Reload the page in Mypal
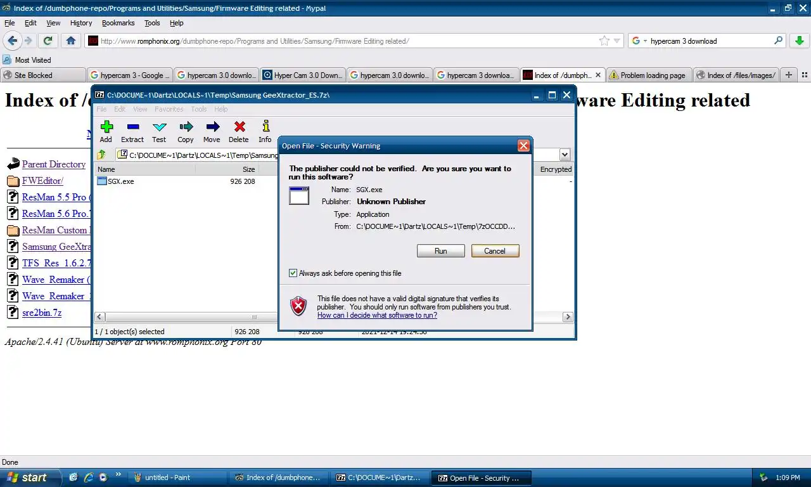 pos(48,41)
